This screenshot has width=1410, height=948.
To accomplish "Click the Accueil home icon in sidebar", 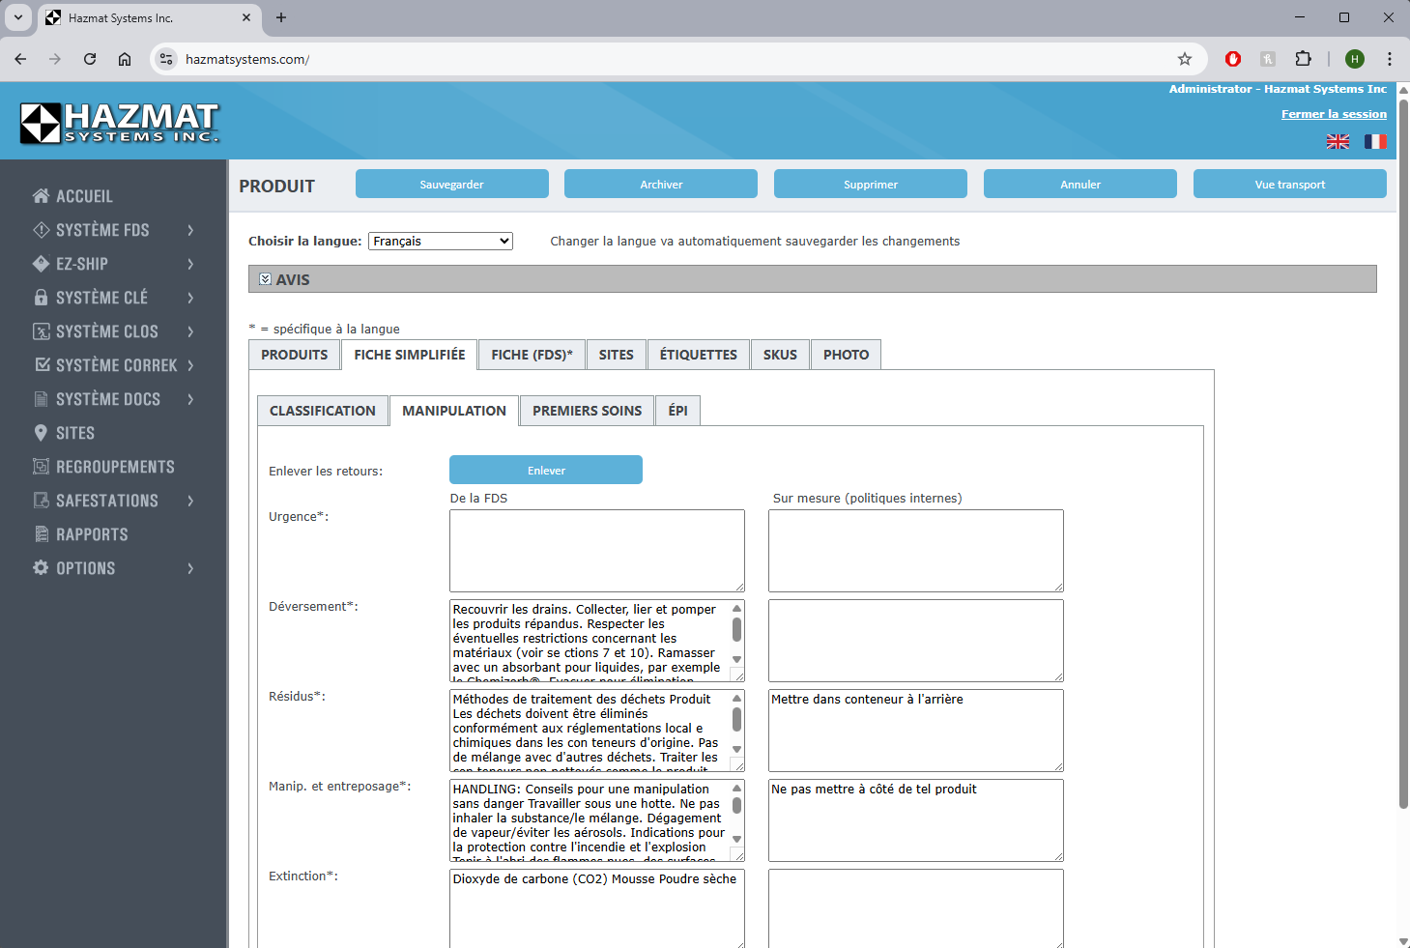I will [x=41, y=196].
